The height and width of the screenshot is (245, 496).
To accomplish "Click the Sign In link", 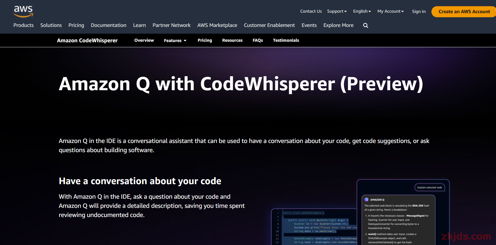I will tap(419, 12).
